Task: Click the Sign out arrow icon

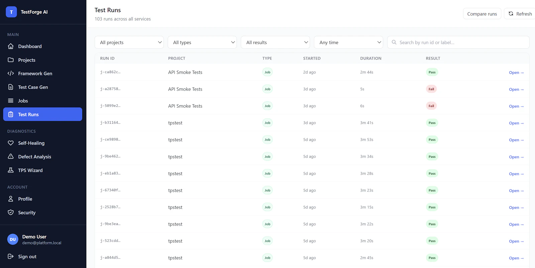Action: pyautogui.click(x=11, y=256)
